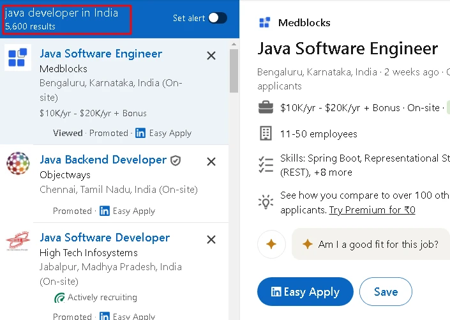
Task: Click Try Premium for ₹0 link
Action: tap(372, 210)
